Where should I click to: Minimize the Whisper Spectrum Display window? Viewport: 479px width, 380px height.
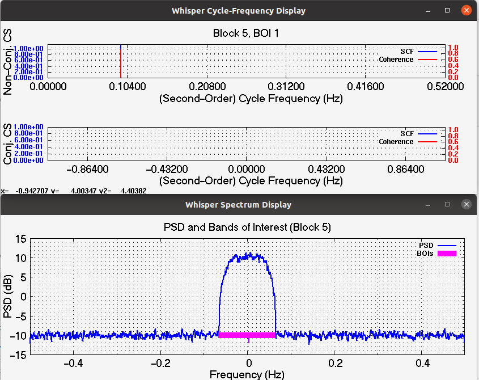(x=429, y=204)
